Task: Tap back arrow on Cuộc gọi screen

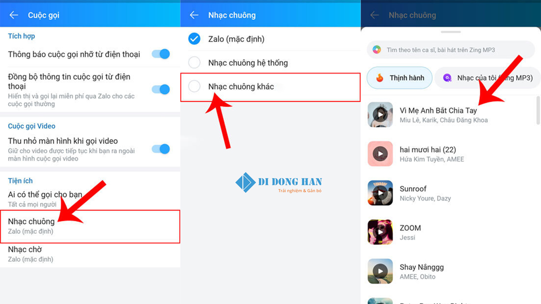Action: point(13,15)
